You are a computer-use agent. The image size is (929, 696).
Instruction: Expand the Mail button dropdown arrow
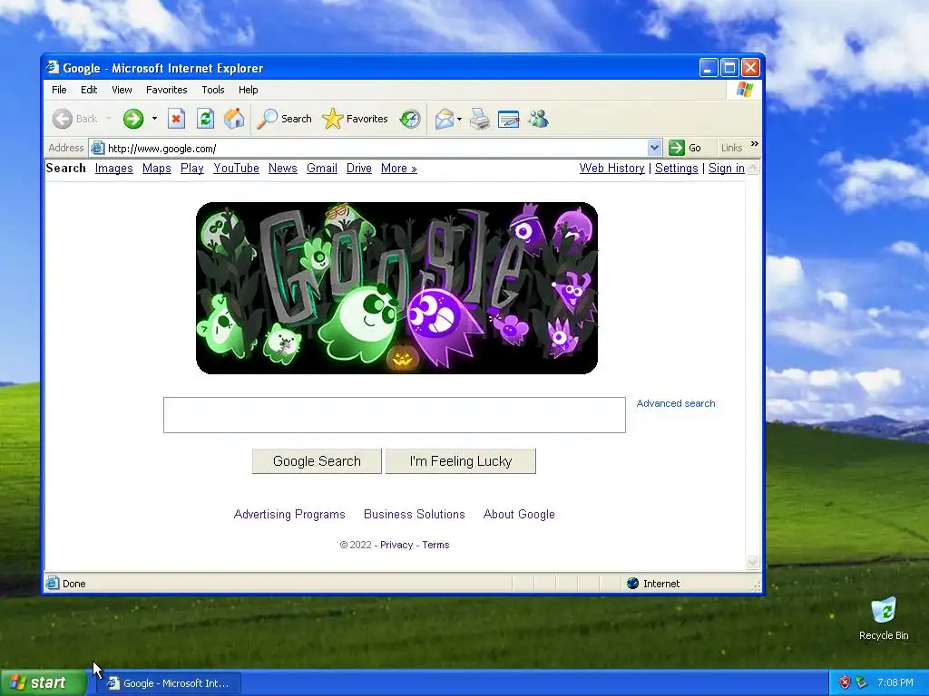(x=459, y=119)
